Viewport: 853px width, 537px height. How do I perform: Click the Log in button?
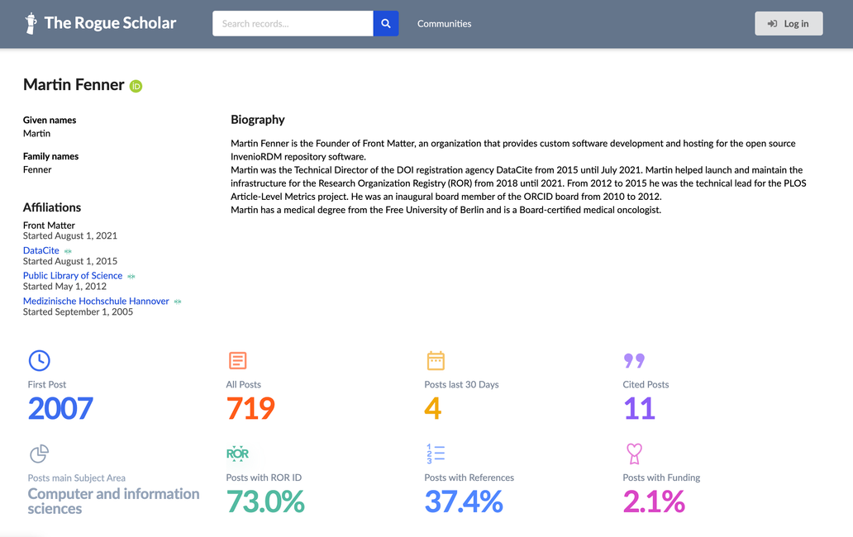[x=789, y=23]
